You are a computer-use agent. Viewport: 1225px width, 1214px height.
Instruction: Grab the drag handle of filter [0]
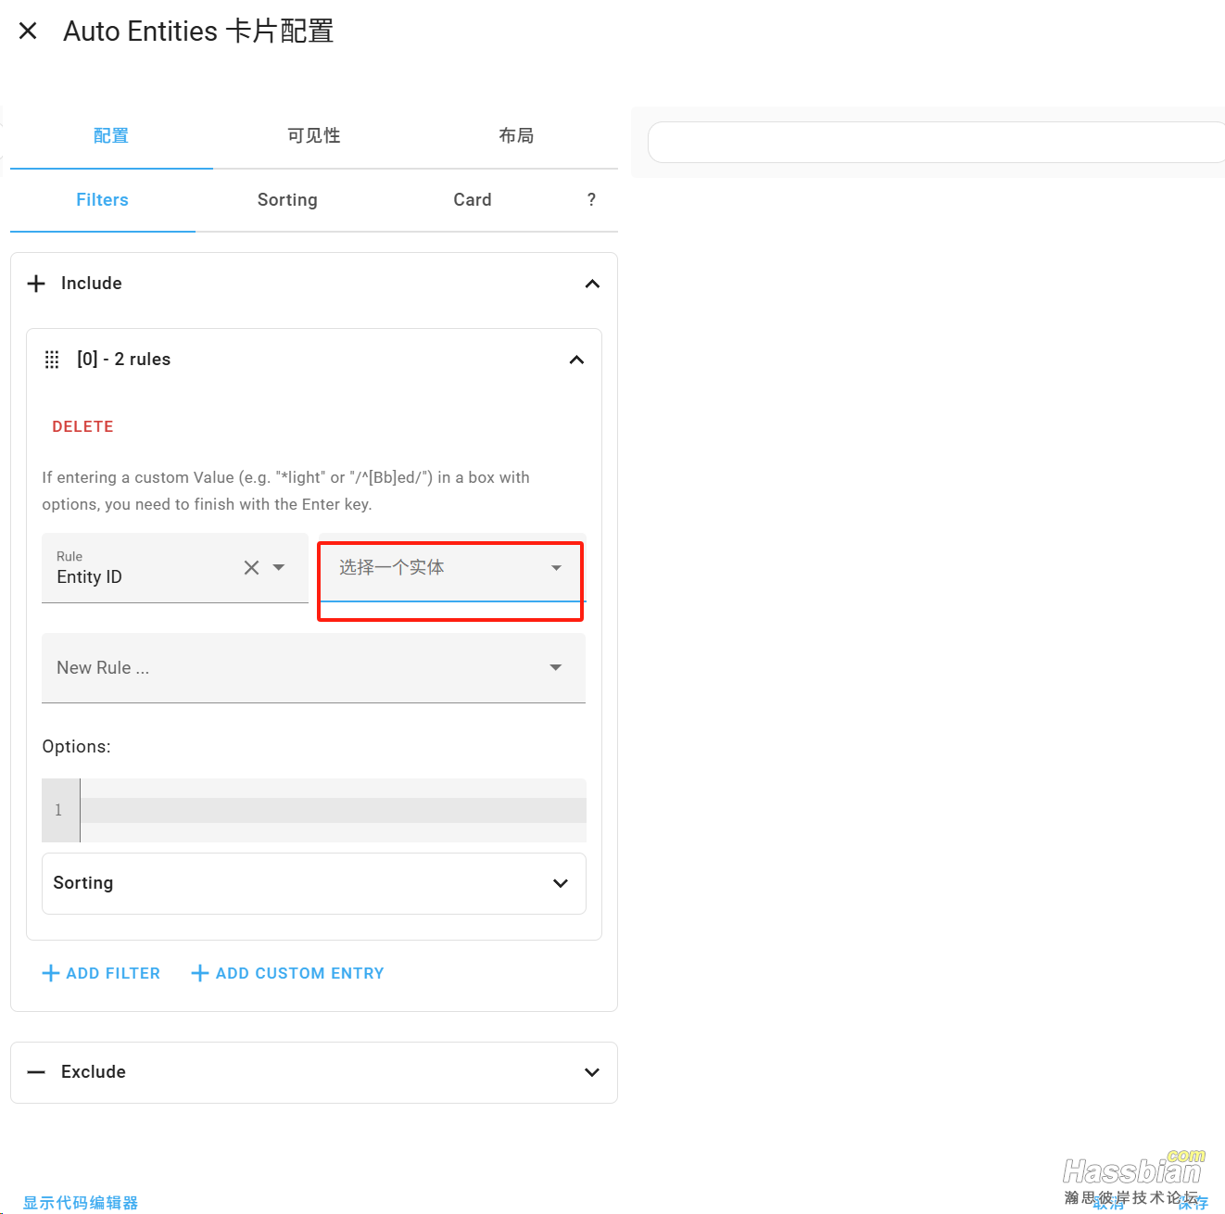coord(52,360)
